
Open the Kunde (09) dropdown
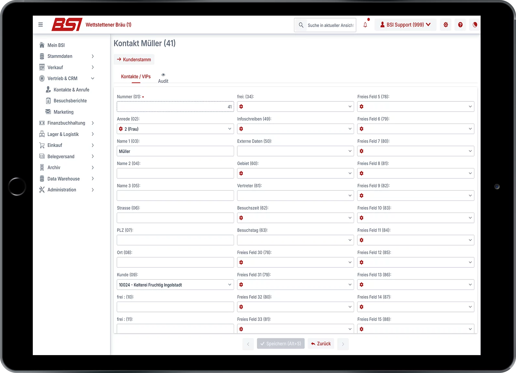pyautogui.click(x=175, y=285)
